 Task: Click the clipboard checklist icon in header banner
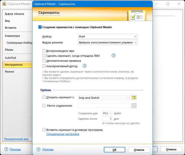tap(137, 16)
